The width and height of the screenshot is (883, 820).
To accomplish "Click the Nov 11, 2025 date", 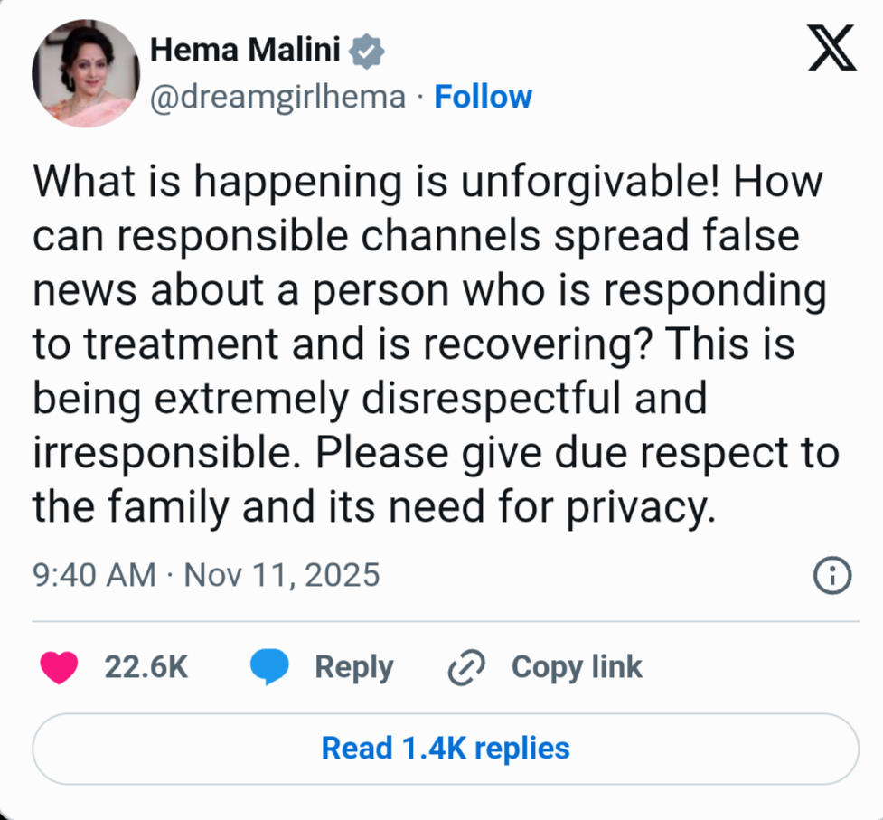I will click(282, 575).
